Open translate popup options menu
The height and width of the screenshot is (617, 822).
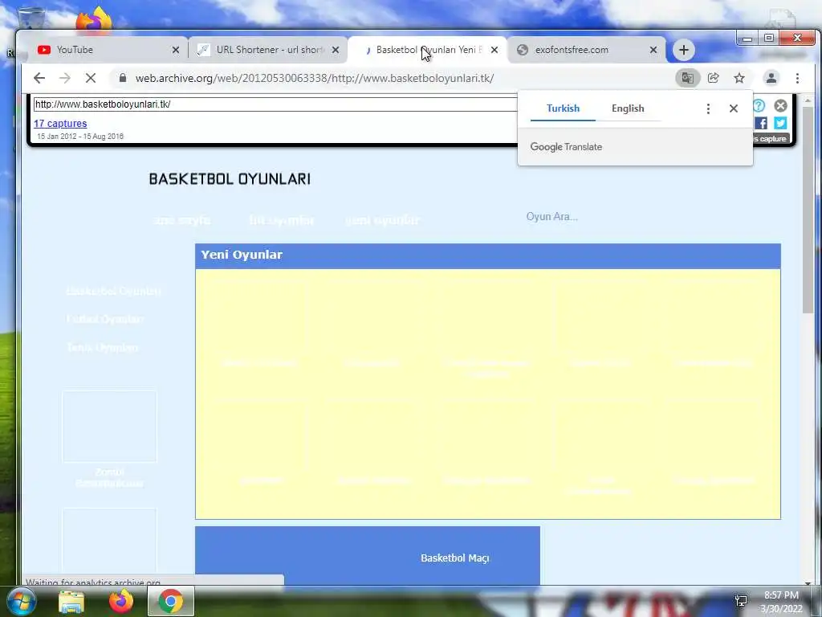(x=708, y=108)
